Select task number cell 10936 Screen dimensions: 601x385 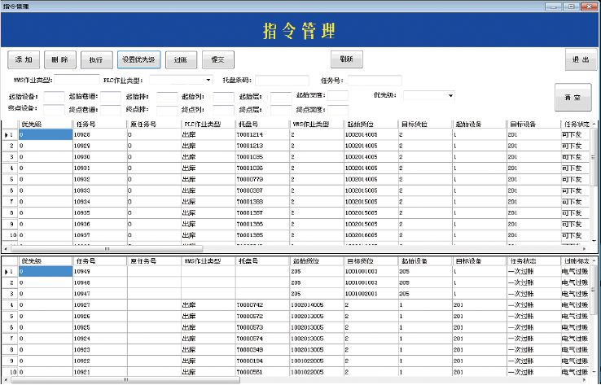point(99,224)
